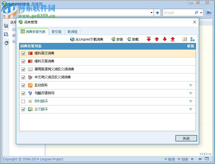Viewport: 215px width, 164px height.
Task: Toggle the blue dot status bar indicator
Action: [x=192, y=159]
